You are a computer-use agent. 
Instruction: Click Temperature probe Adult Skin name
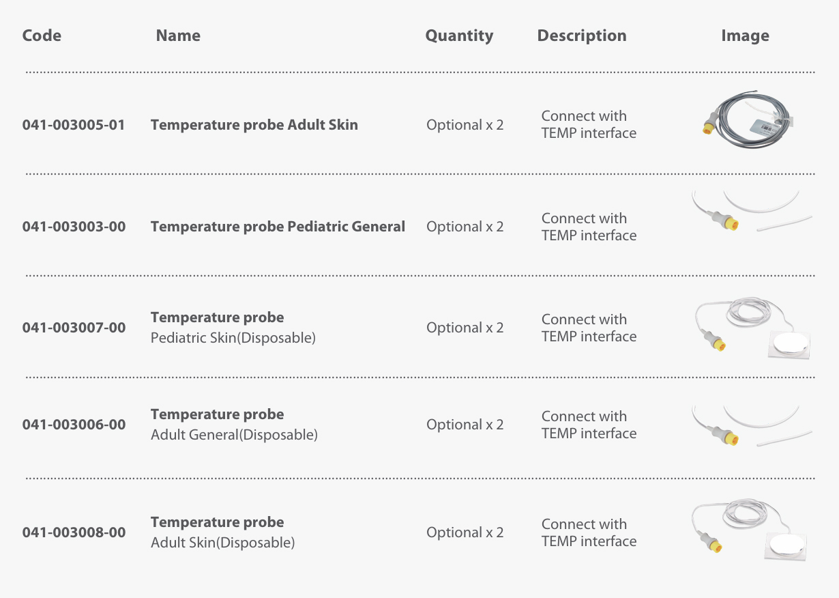(x=254, y=125)
